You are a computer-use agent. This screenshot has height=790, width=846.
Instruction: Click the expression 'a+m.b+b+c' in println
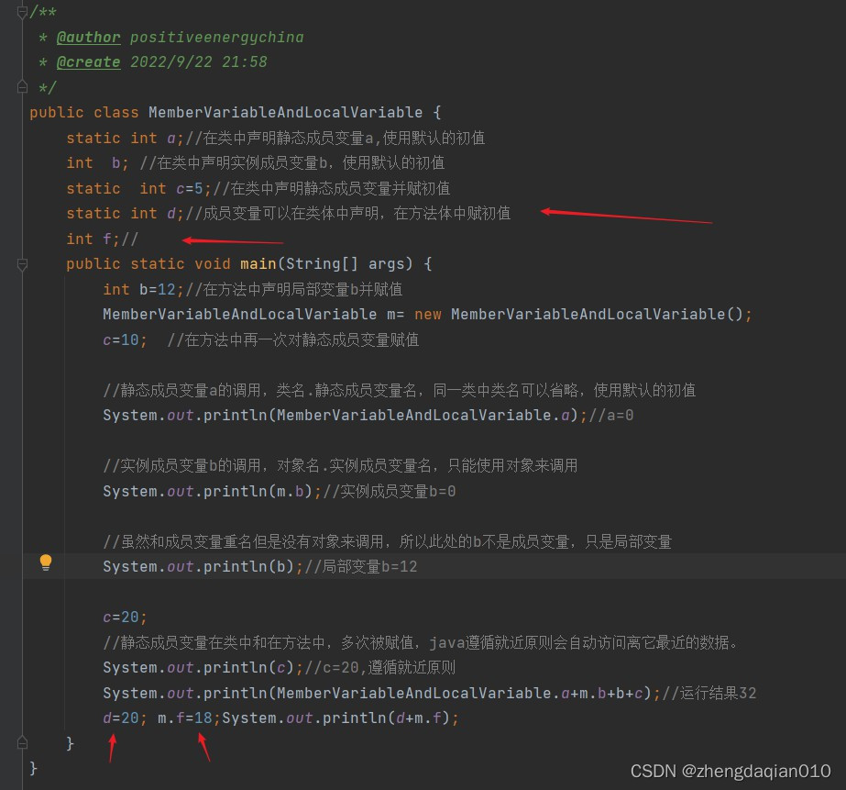pyautogui.click(x=602, y=694)
